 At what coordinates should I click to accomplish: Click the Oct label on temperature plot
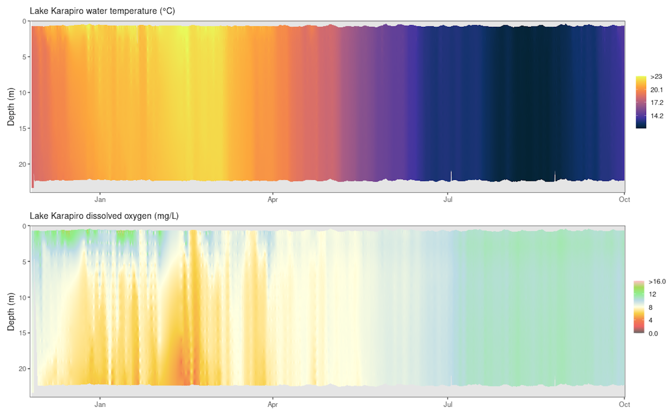pos(624,199)
